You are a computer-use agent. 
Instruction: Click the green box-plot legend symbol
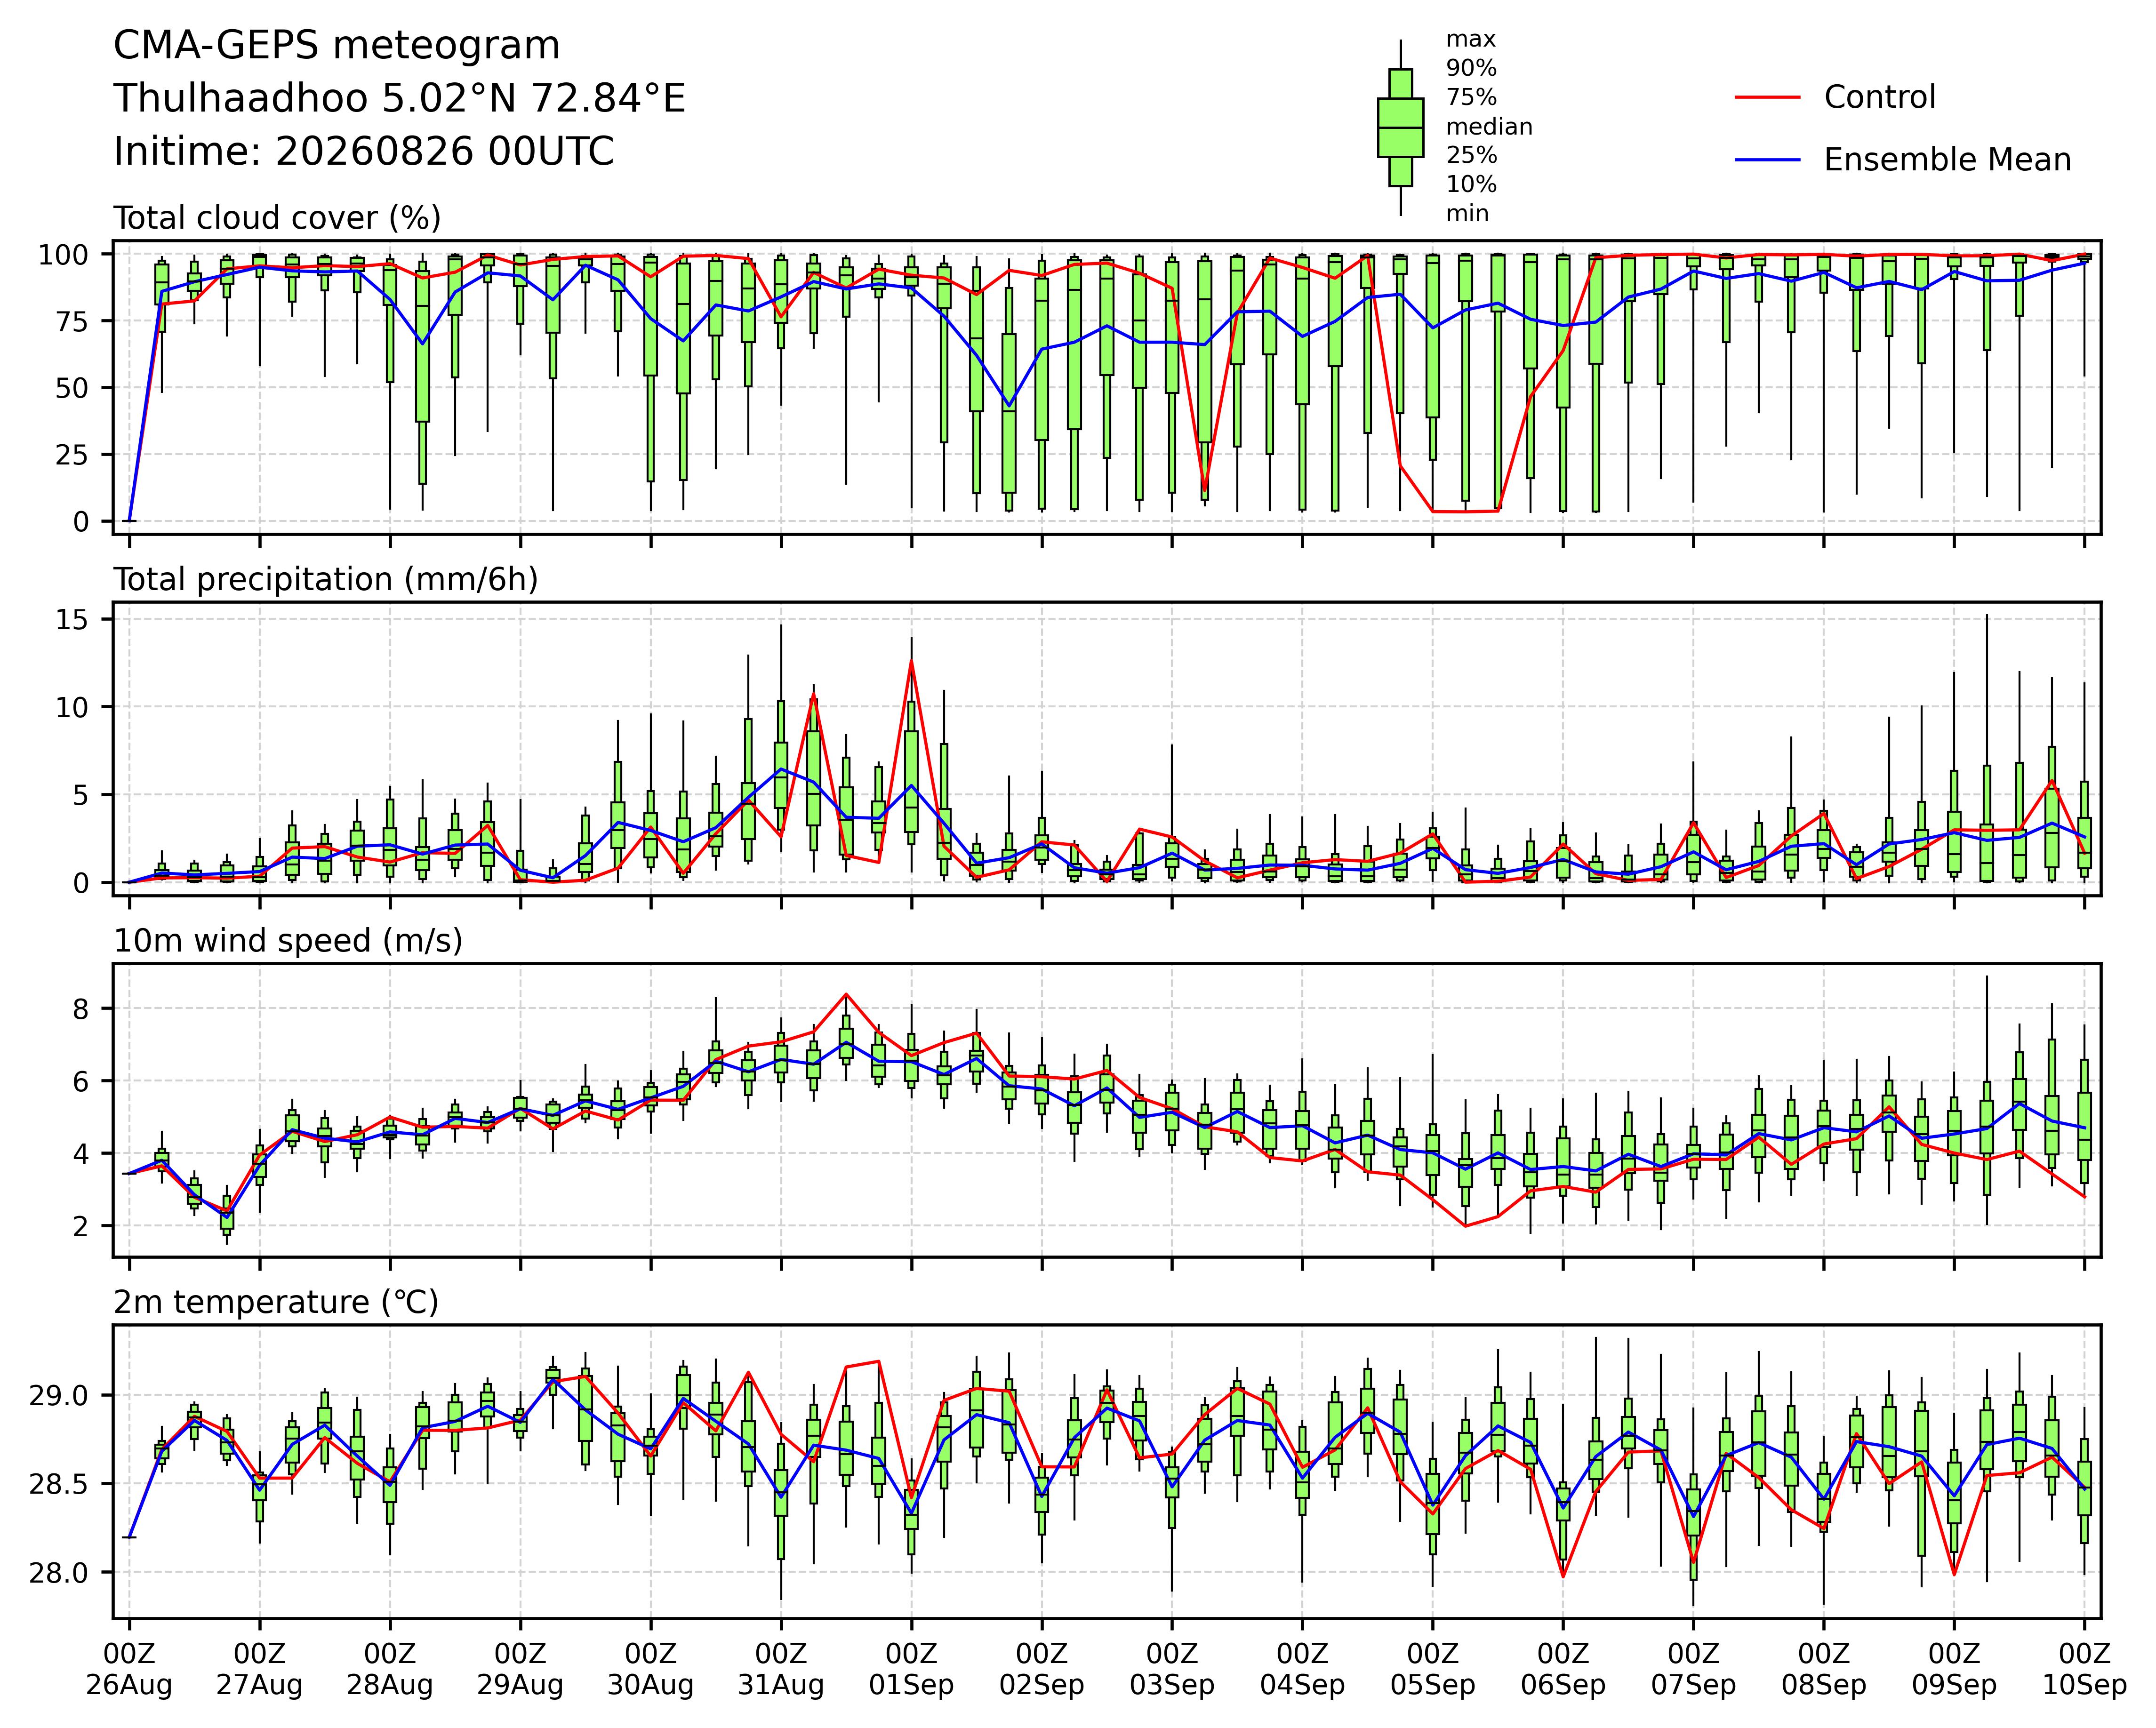tap(1400, 128)
